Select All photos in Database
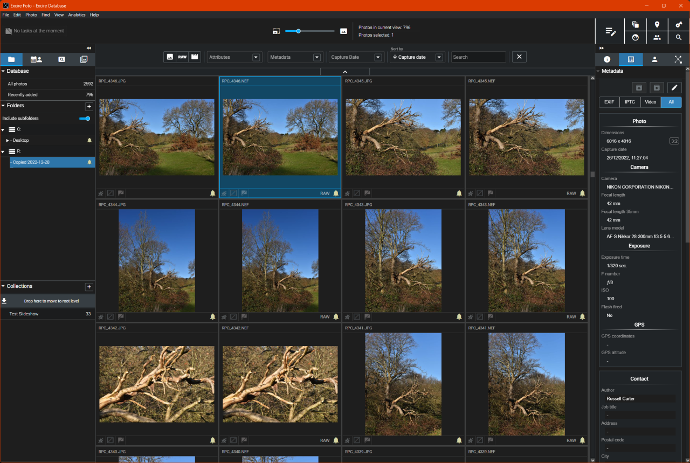690x463 pixels. point(47,84)
